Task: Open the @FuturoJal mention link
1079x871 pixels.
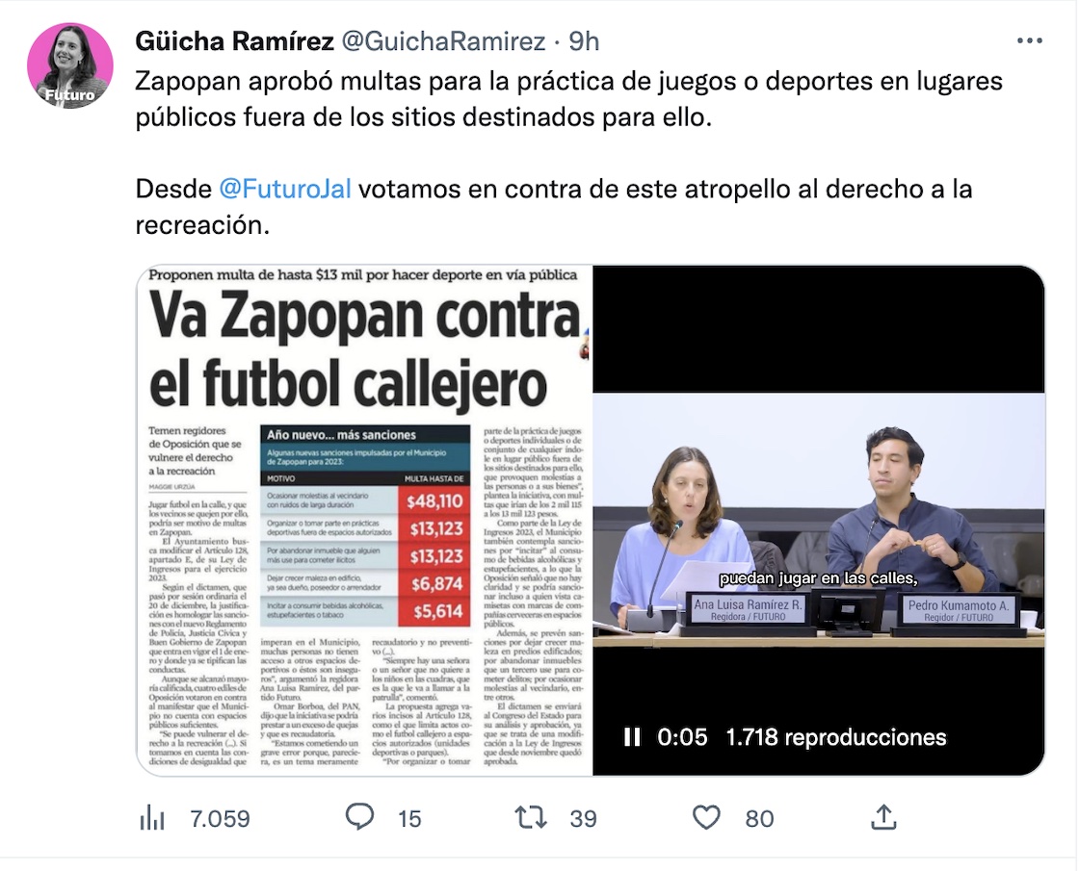Action: click(285, 189)
